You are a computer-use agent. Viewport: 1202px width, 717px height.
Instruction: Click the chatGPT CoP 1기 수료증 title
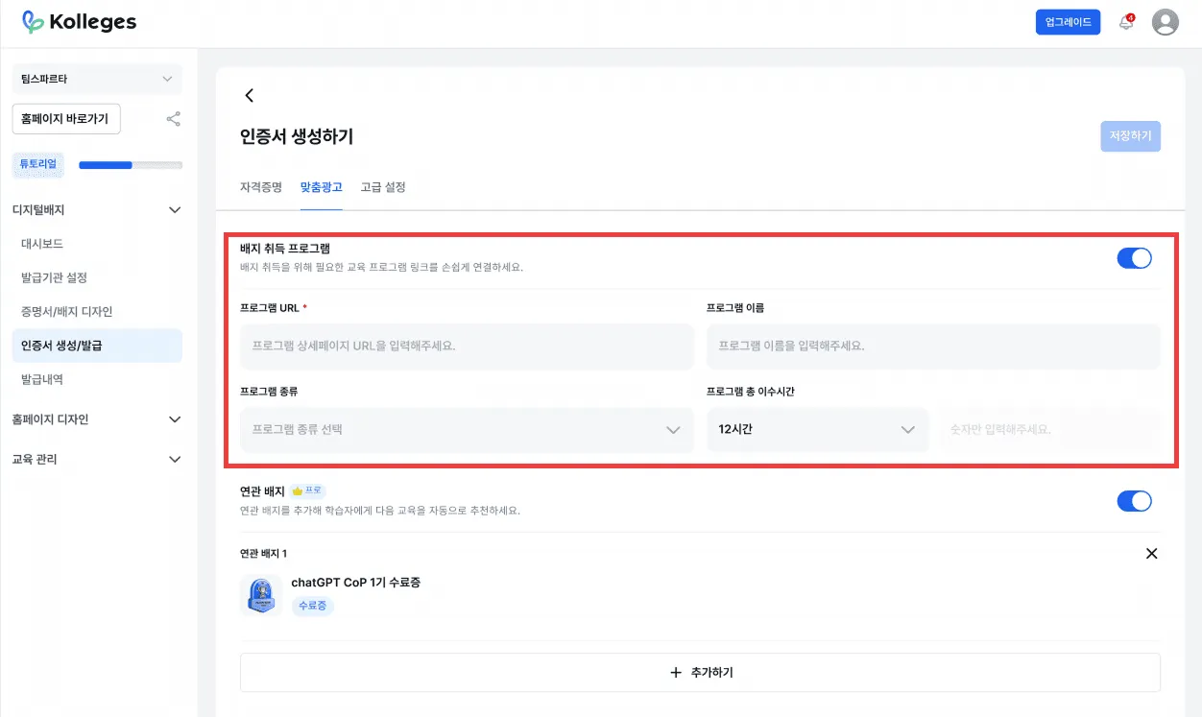[x=356, y=583]
